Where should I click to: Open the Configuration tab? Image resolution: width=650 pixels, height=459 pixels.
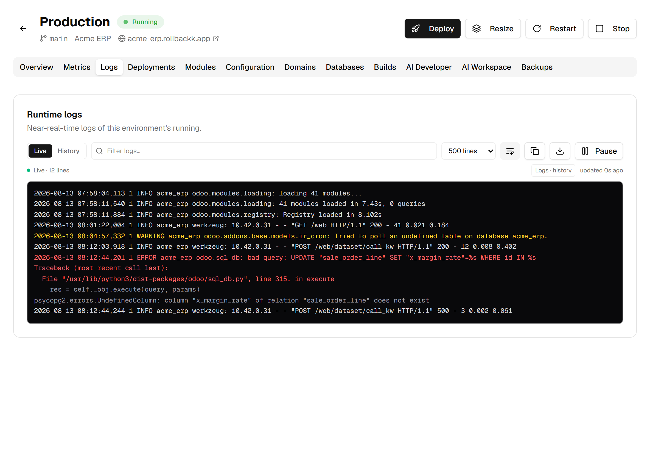click(x=250, y=67)
